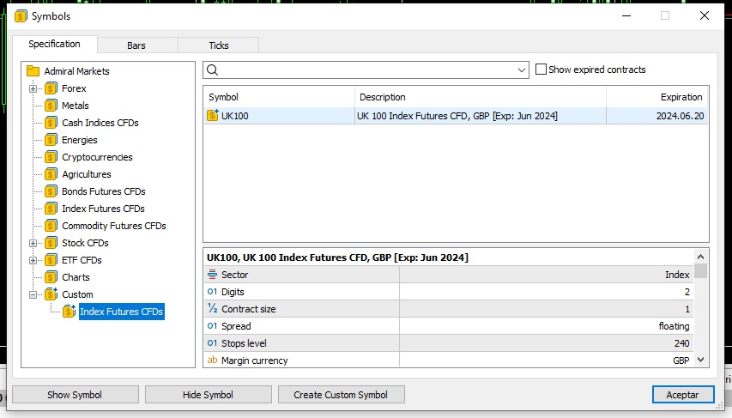Click the Custom group star-coin icon
Viewport: 732px width, 418px height.
[x=51, y=294]
